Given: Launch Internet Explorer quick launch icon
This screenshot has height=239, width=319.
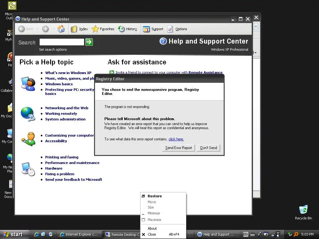Looking at the screenshot, I should point(37,234).
